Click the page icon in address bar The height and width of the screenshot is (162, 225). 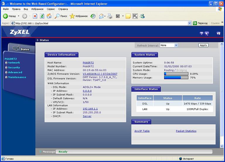click(x=13, y=23)
